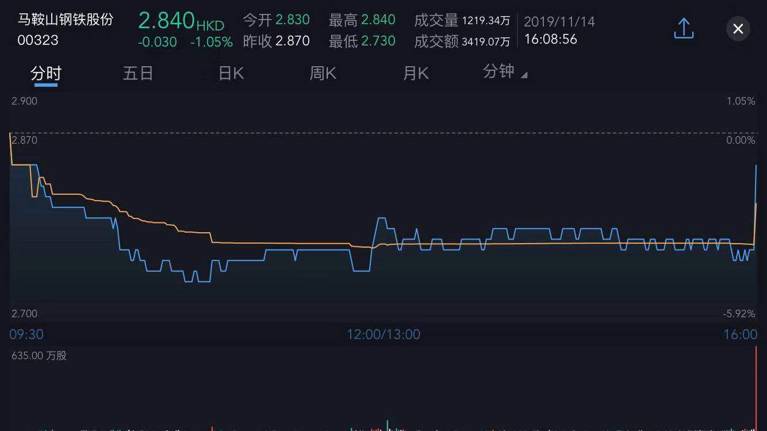Screen dimensions: 767x431
Task: Show the 周K chart
Action: [x=323, y=74]
